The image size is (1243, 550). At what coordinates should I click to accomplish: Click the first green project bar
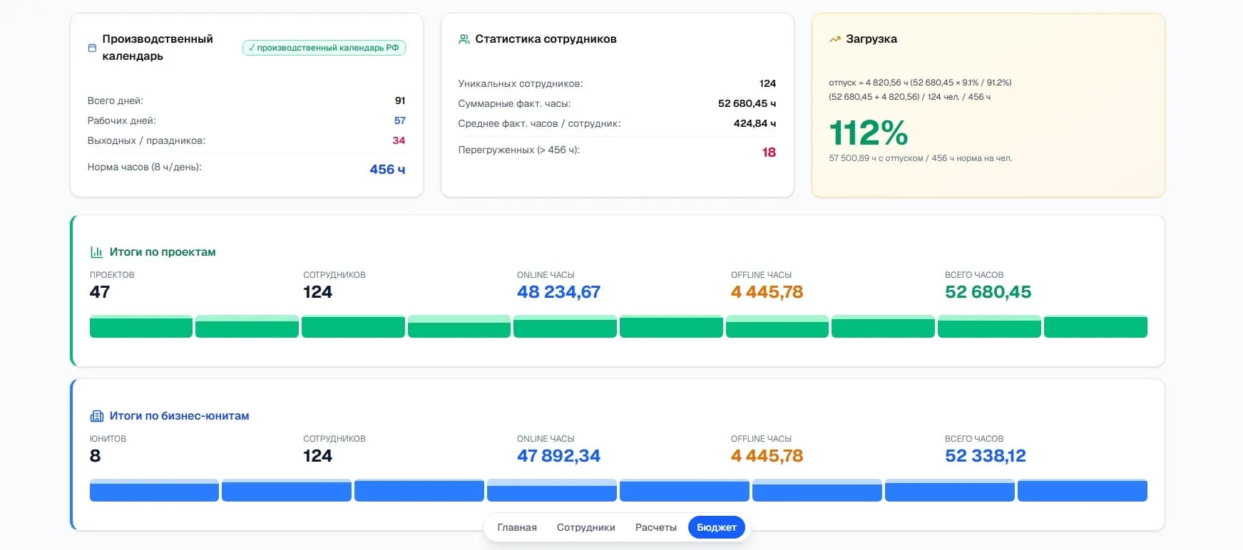tap(141, 326)
